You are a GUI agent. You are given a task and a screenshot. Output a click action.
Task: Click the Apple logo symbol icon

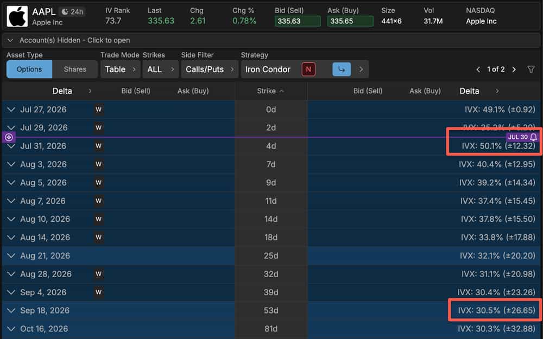[x=17, y=16]
